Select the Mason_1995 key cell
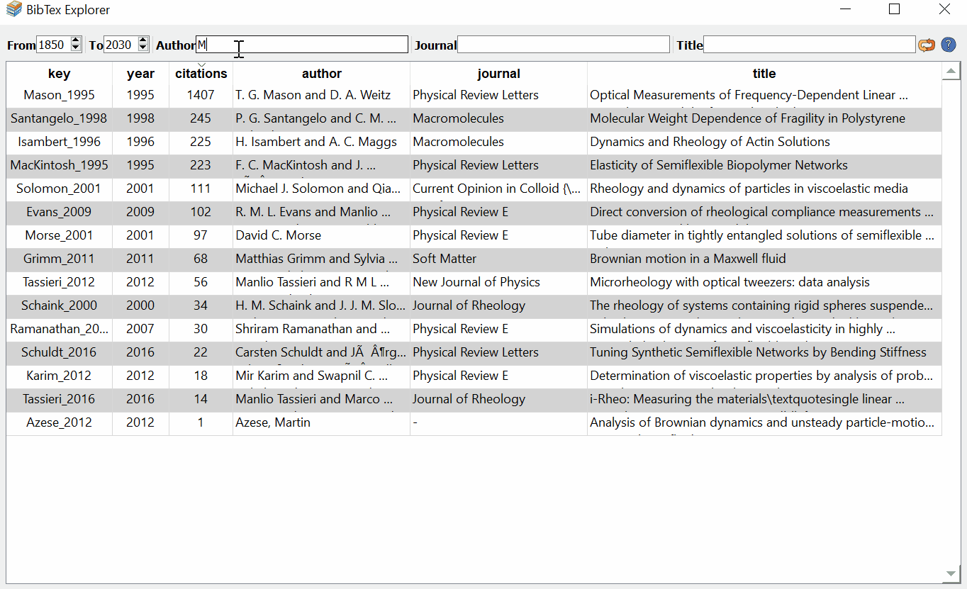 click(60, 95)
